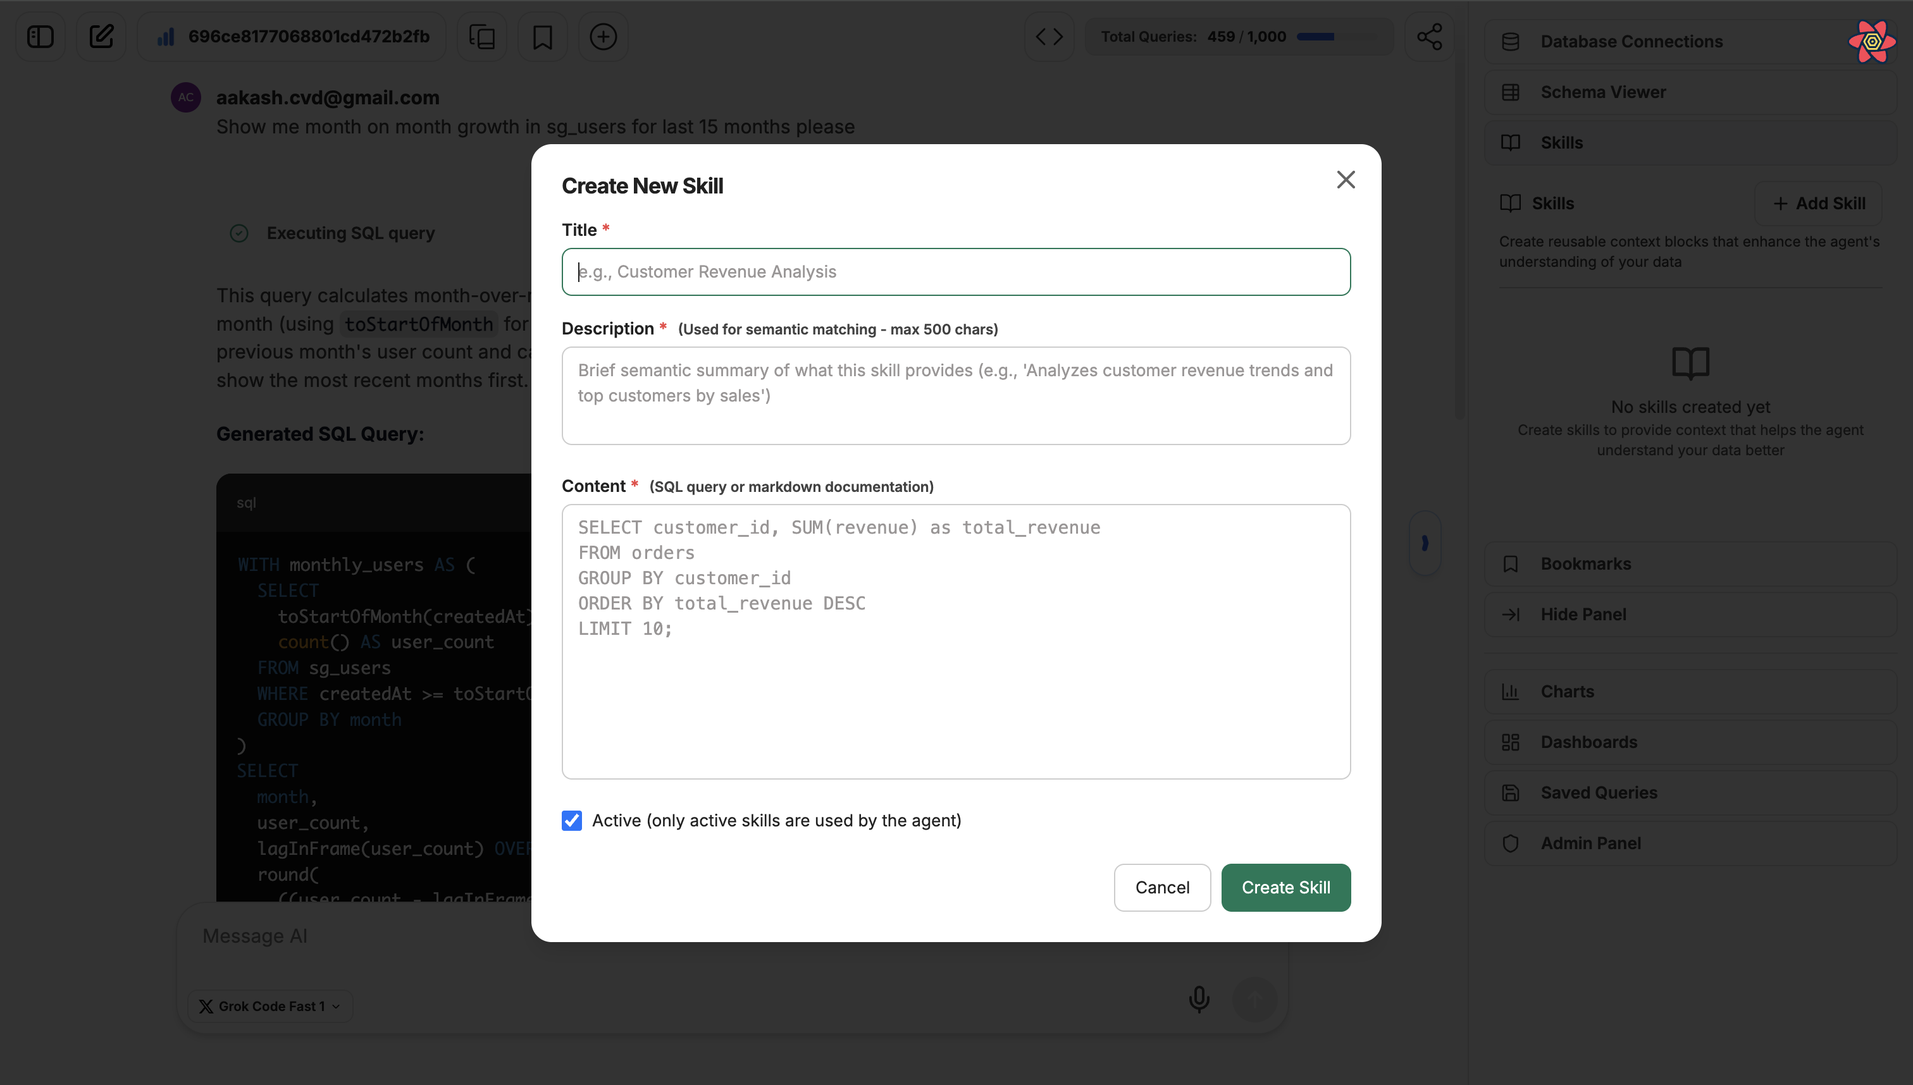Activate the microphone icon in the message bar
This screenshot has height=1085, width=1913.
pos(1199,998)
